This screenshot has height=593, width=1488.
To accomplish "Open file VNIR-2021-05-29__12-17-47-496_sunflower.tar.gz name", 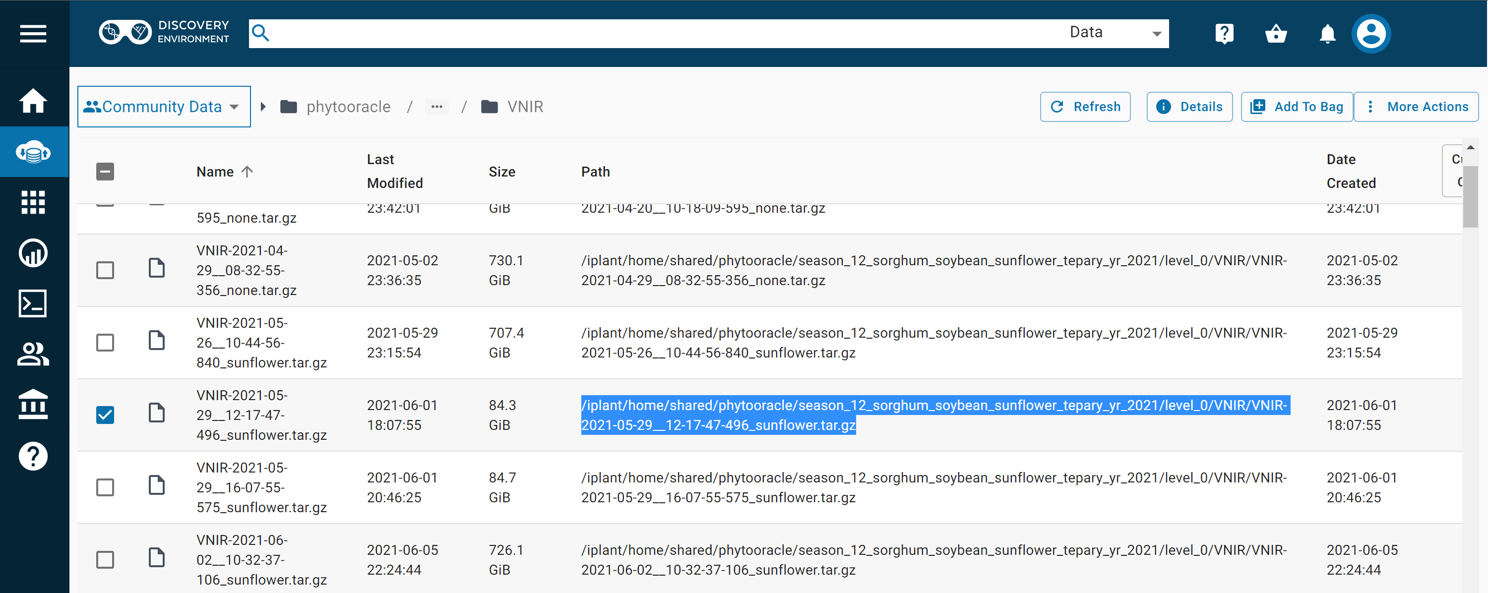I will click(262, 415).
